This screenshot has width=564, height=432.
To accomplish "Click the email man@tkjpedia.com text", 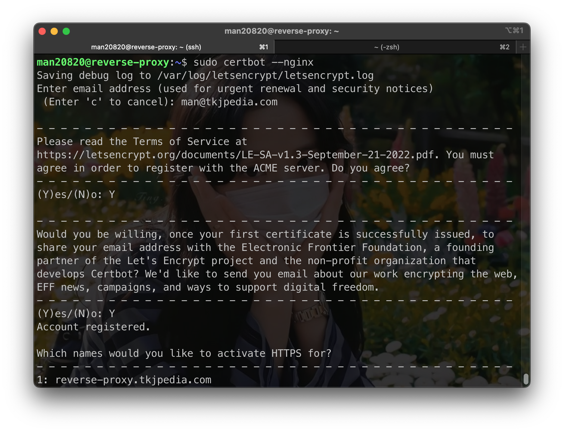I will point(229,102).
